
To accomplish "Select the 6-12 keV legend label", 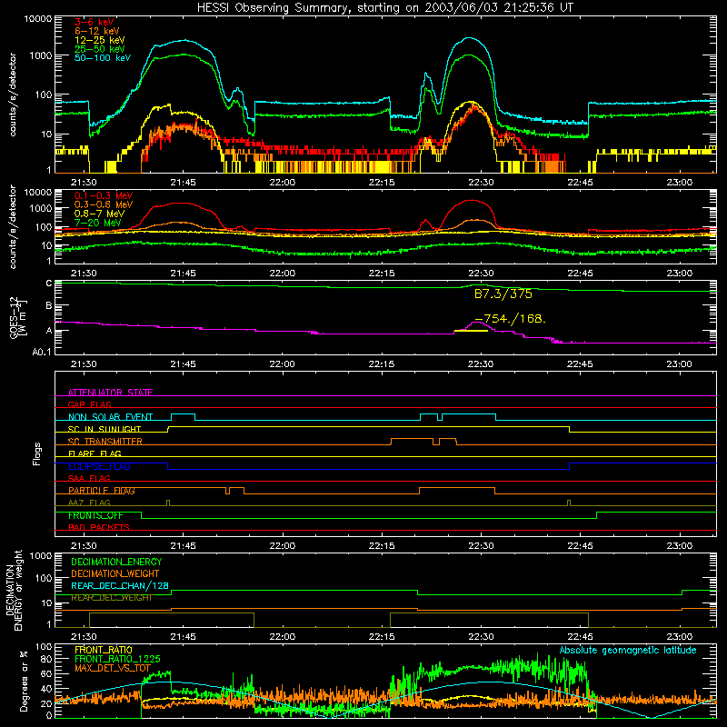I will [x=97, y=31].
